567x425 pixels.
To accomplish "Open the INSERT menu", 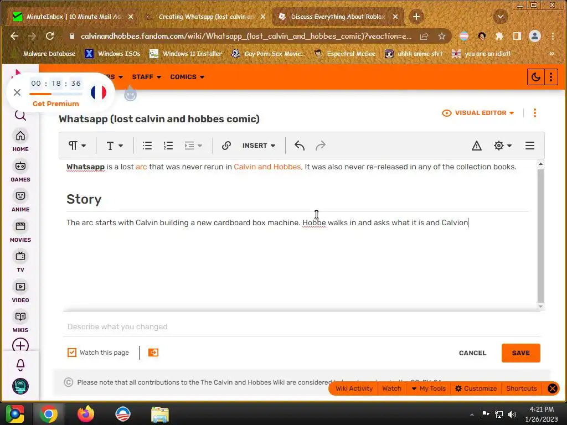I will pyautogui.click(x=259, y=146).
